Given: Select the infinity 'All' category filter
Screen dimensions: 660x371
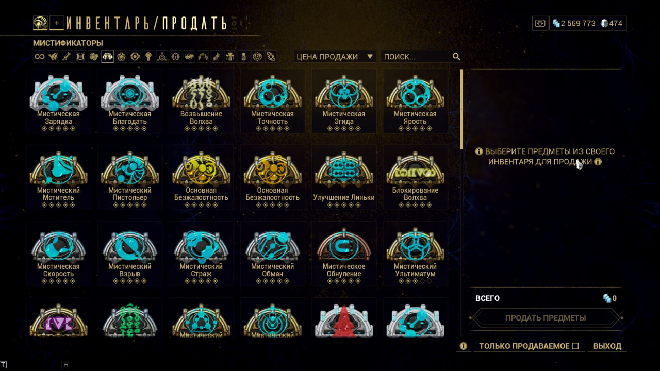Looking at the screenshot, I should (39, 57).
